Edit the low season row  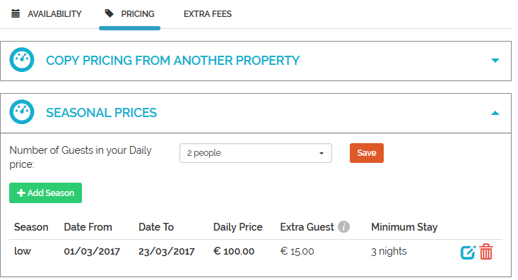click(468, 252)
